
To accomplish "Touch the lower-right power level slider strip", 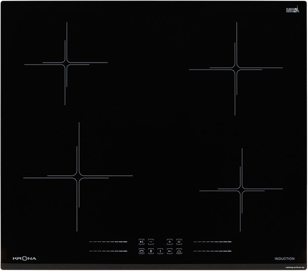I will tap(212, 251).
